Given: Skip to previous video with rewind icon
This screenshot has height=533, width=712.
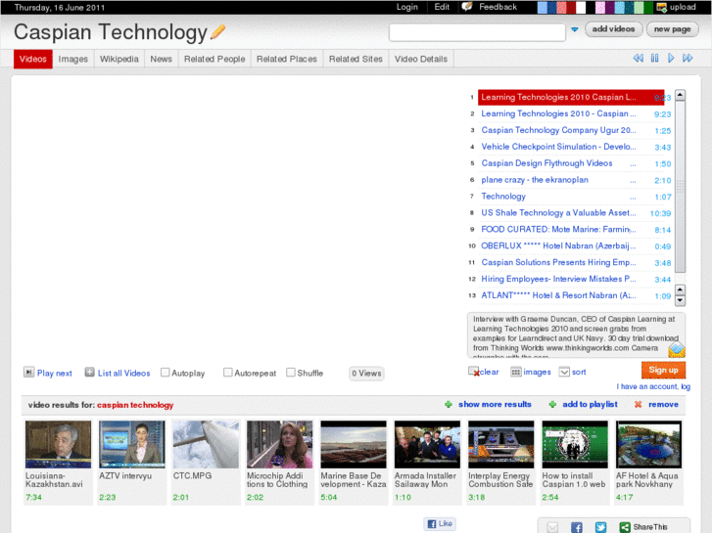Looking at the screenshot, I should pos(638,58).
